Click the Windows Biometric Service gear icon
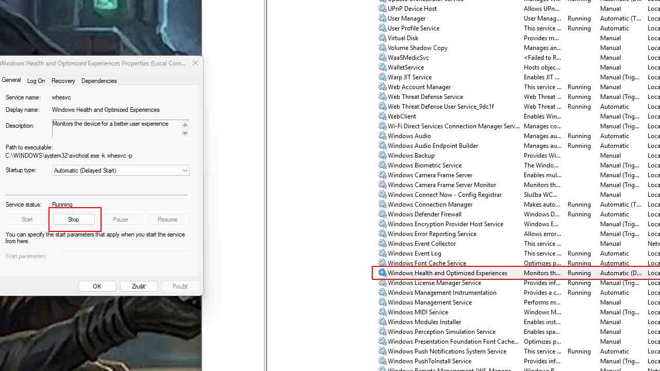Viewport: 660px width, 371px height. tap(382, 165)
